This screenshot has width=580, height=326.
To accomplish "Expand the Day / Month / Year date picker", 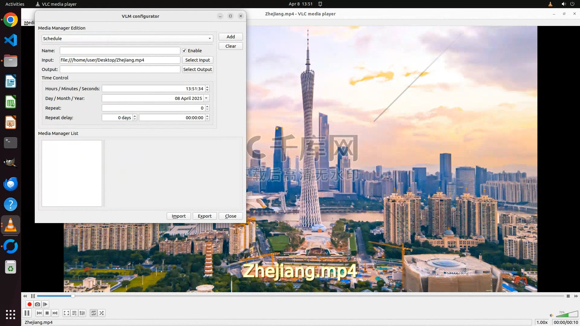I will point(206,98).
